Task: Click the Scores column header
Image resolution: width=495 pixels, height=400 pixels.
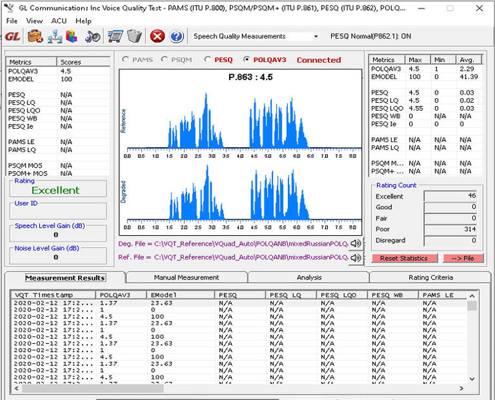Action: coord(83,62)
